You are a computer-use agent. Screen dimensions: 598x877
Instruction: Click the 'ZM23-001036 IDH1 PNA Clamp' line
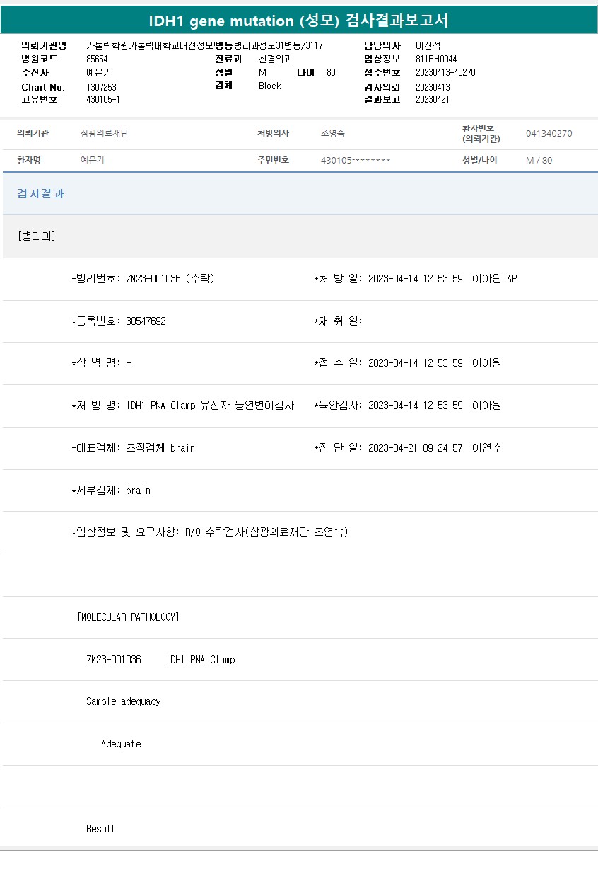(x=160, y=660)
